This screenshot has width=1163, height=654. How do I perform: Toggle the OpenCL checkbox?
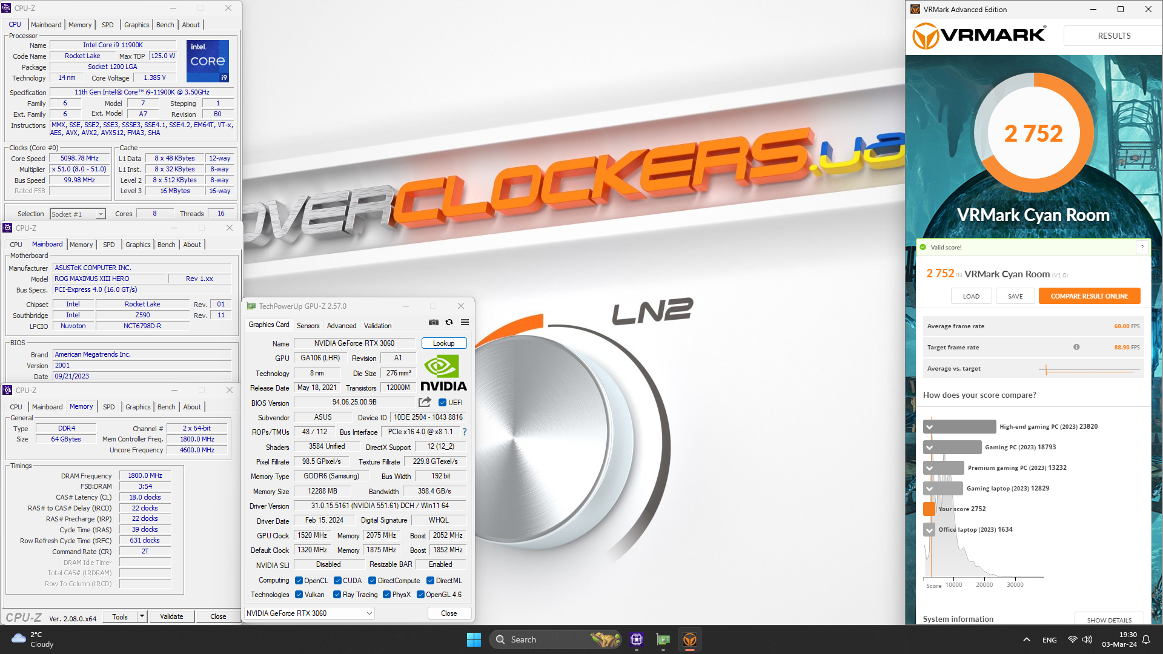pyautogui.click(x=299, y=581)
